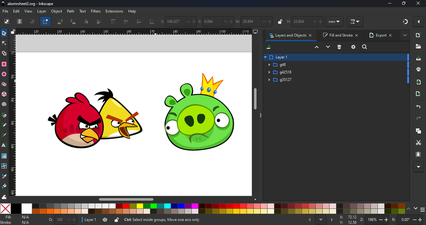Select the Text tool
Screen dimensions: 426x225
pos(4,145)
